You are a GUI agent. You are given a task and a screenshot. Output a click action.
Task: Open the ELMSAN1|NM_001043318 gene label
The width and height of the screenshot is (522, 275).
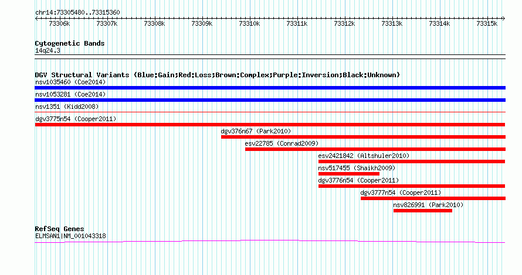[x=70, y=236]
